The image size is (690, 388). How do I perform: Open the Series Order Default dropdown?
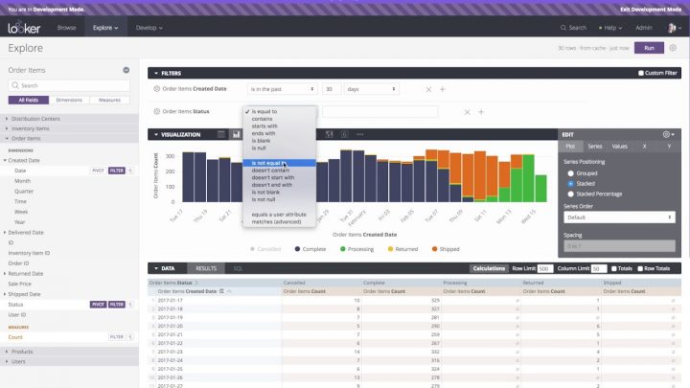(619, 217)
